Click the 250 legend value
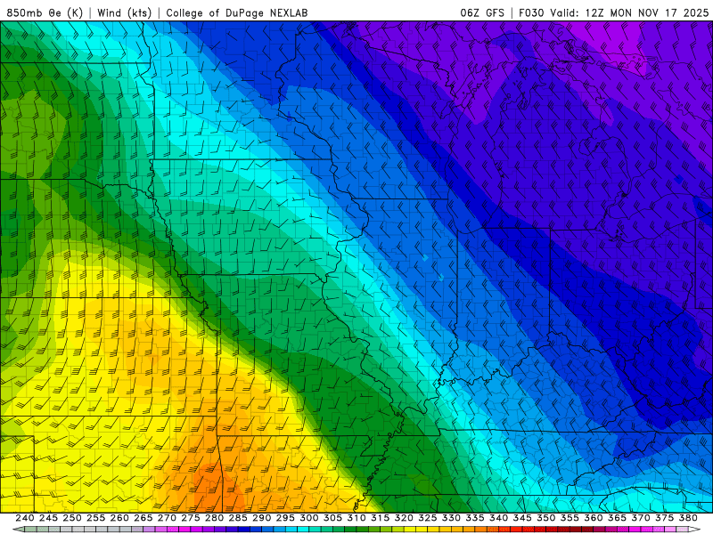This screenshot has height=534, width=713. [x=72, y=518]
